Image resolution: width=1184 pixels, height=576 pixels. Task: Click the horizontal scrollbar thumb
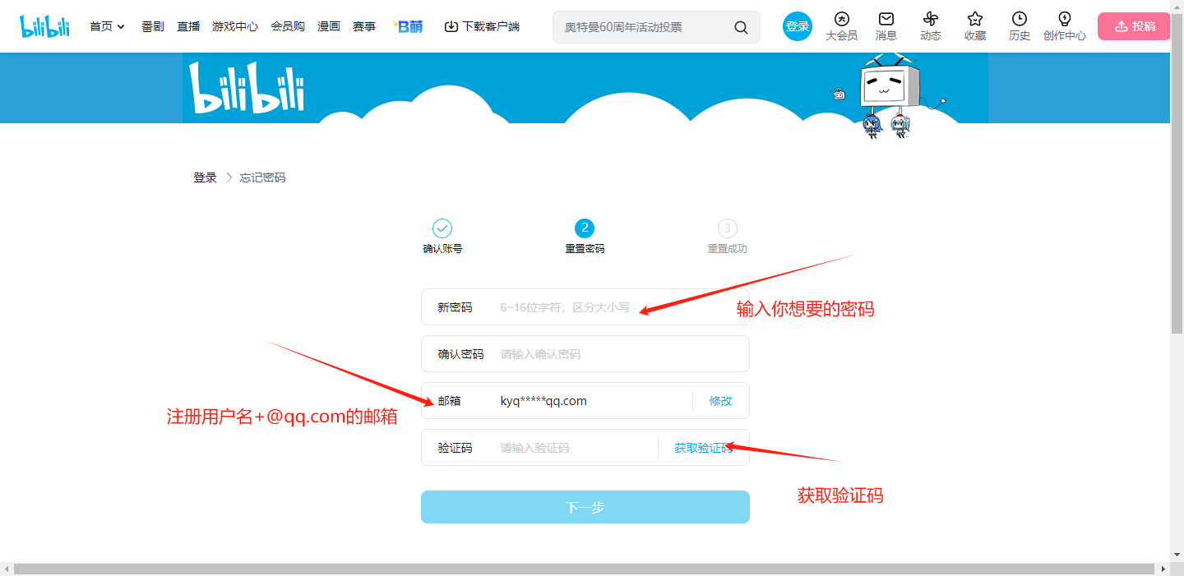[x=584, y=569]
